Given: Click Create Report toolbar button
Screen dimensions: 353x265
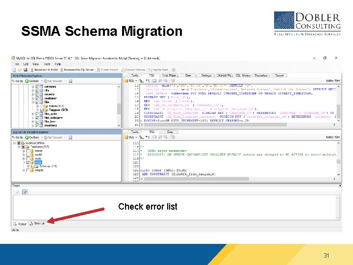Looking at the screenshot, I should point(107,70).
